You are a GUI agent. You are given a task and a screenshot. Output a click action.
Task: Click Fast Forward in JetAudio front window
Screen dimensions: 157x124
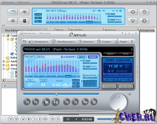pyautogui.click(x=67, y=102)
